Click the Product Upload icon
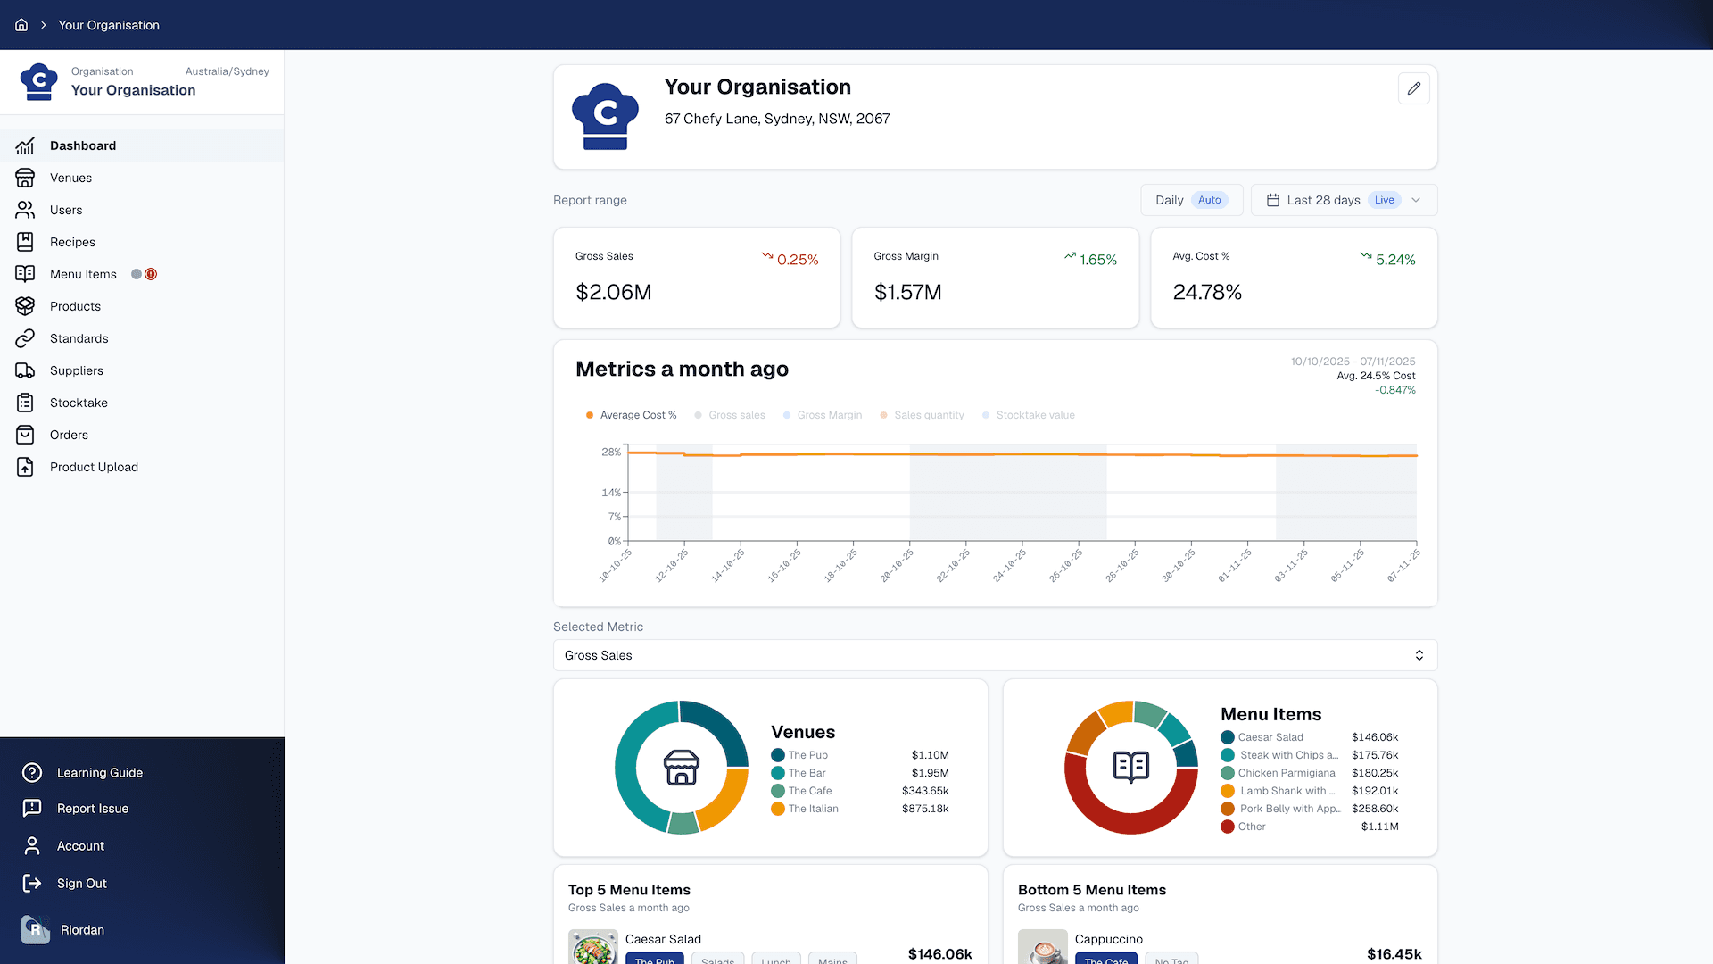The height and width of the screenshot is (964, 1713). [26, 467]
